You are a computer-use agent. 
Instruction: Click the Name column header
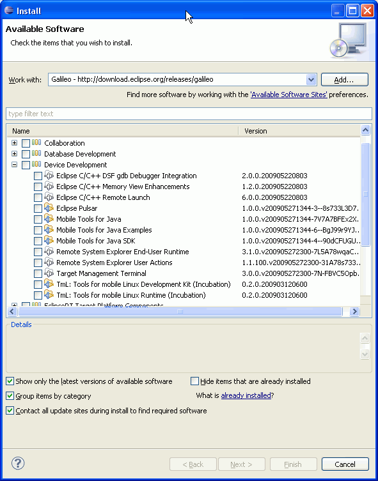pos(122,131)
